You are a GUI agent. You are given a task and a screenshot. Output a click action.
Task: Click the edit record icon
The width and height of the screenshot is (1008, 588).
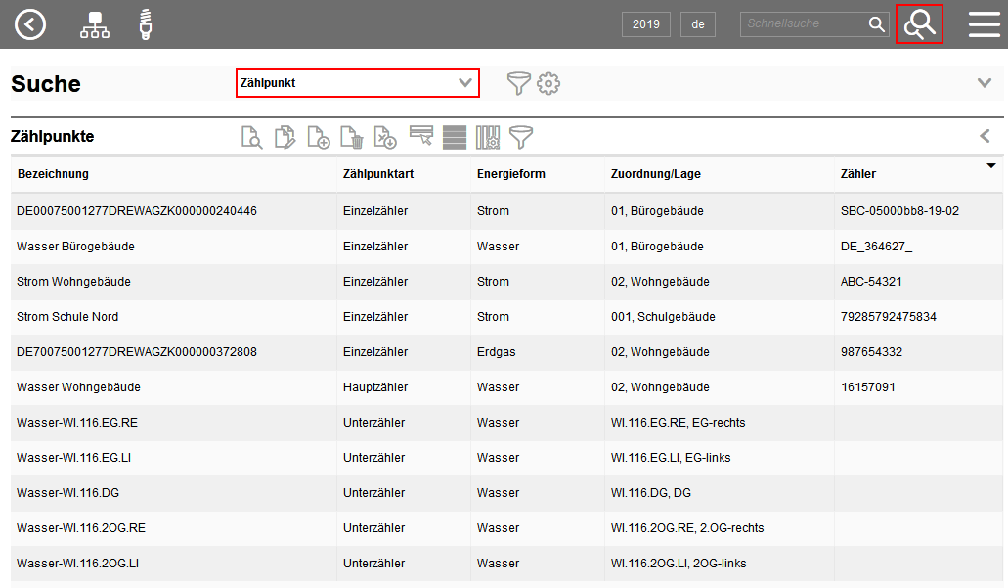285,137
